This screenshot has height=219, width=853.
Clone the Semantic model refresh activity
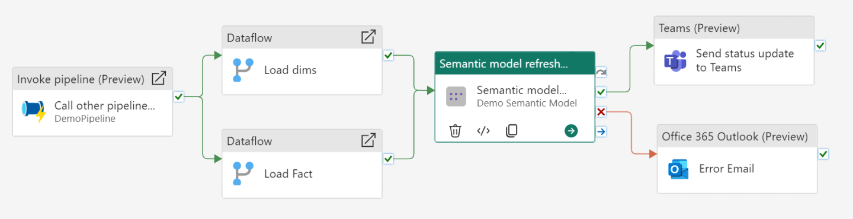pyautogui.click(x=512, y=131)
